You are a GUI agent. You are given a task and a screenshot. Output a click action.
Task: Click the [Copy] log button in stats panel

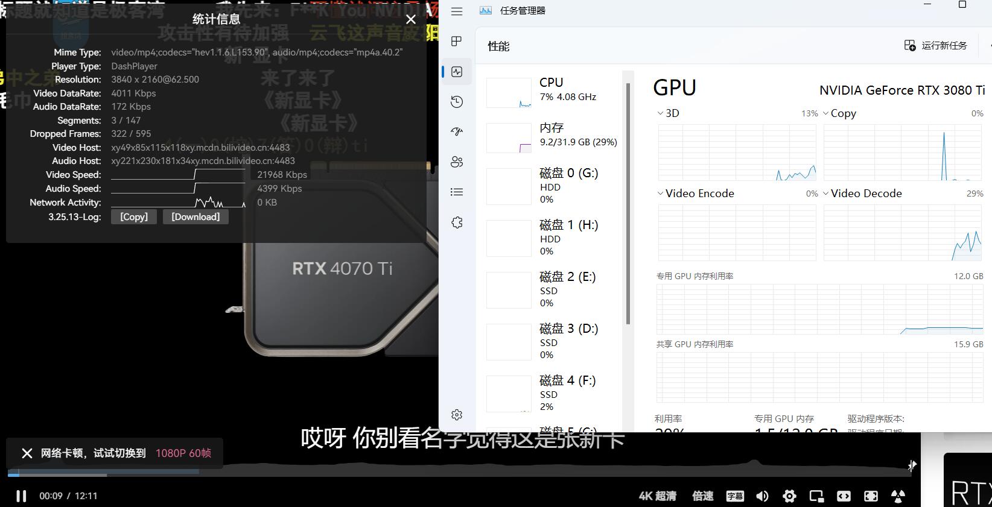point(134,217)
